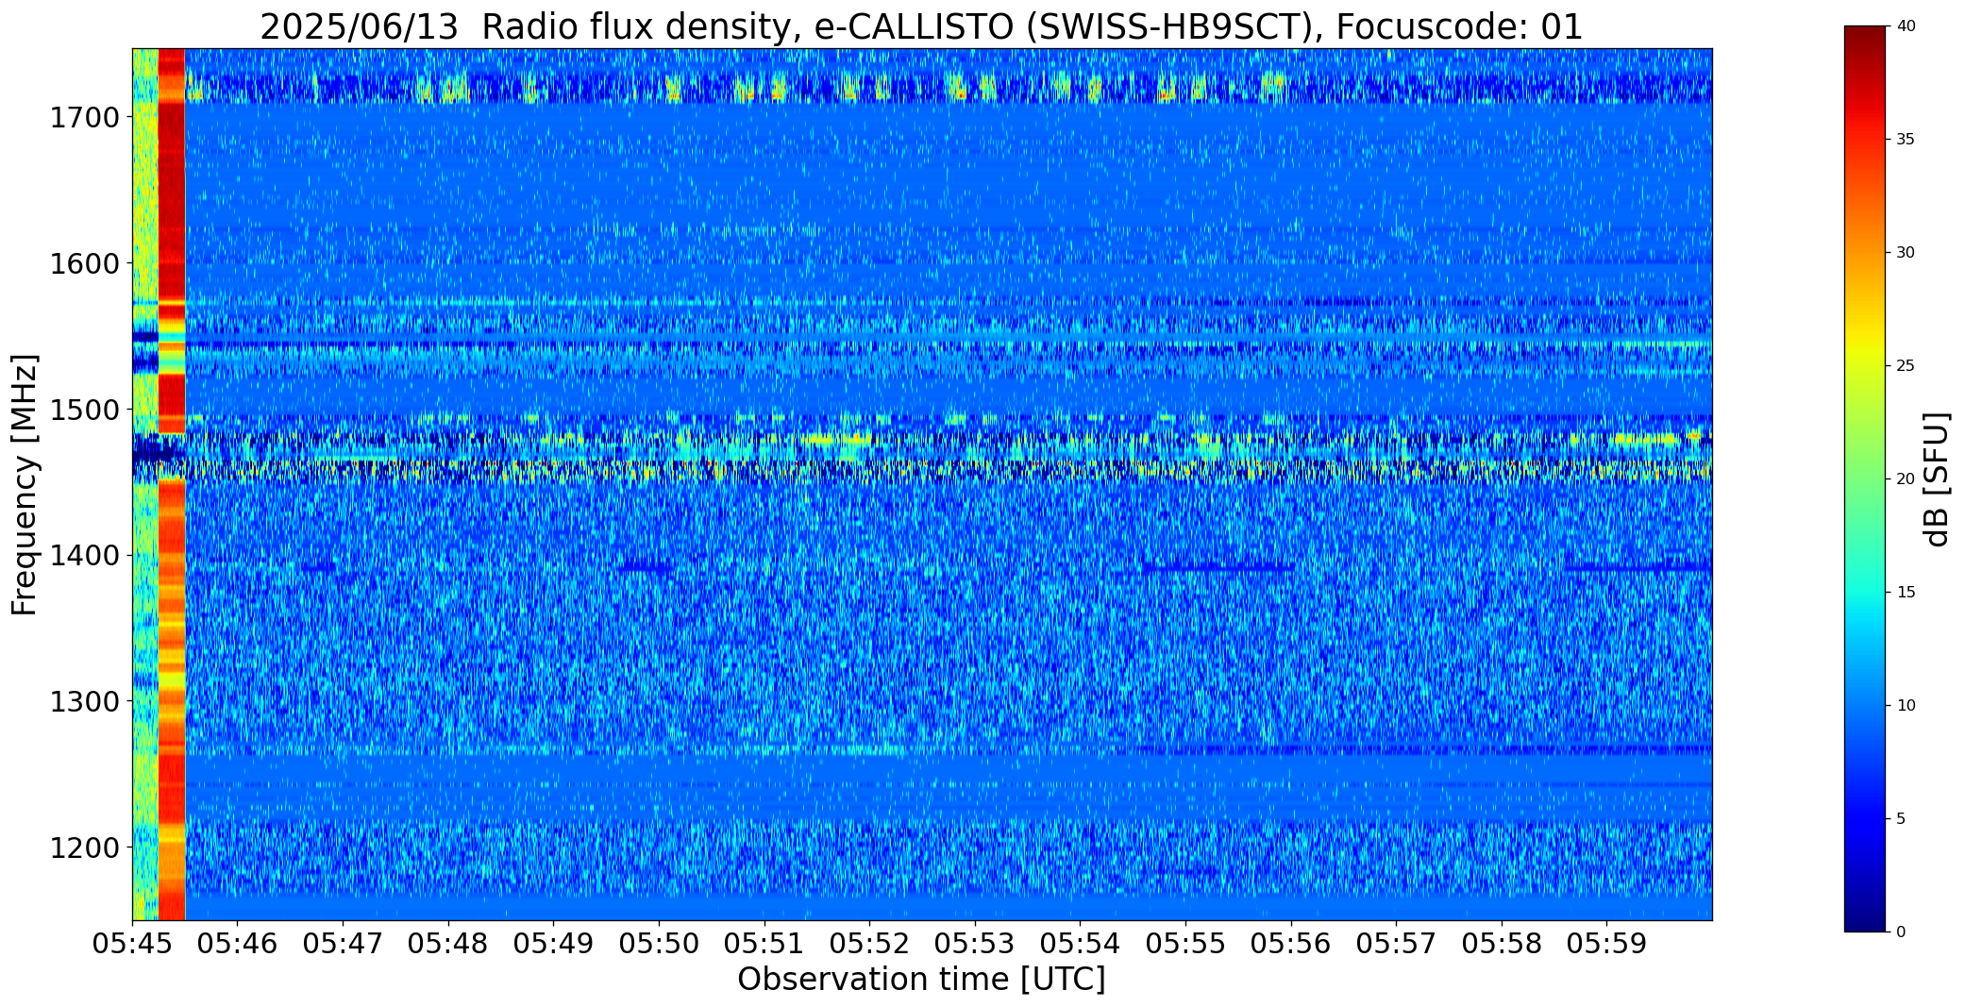Click the 05:52 time tick label
This screenshot has width=1965, height=1007.
869,943
